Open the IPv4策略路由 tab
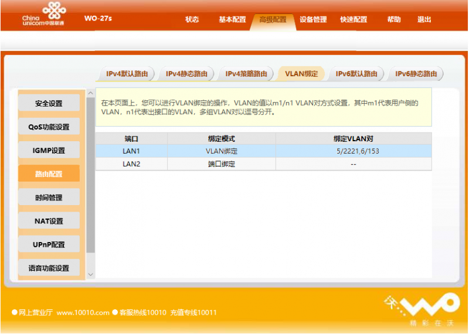The image size is (469, 334). coord(246,74)
